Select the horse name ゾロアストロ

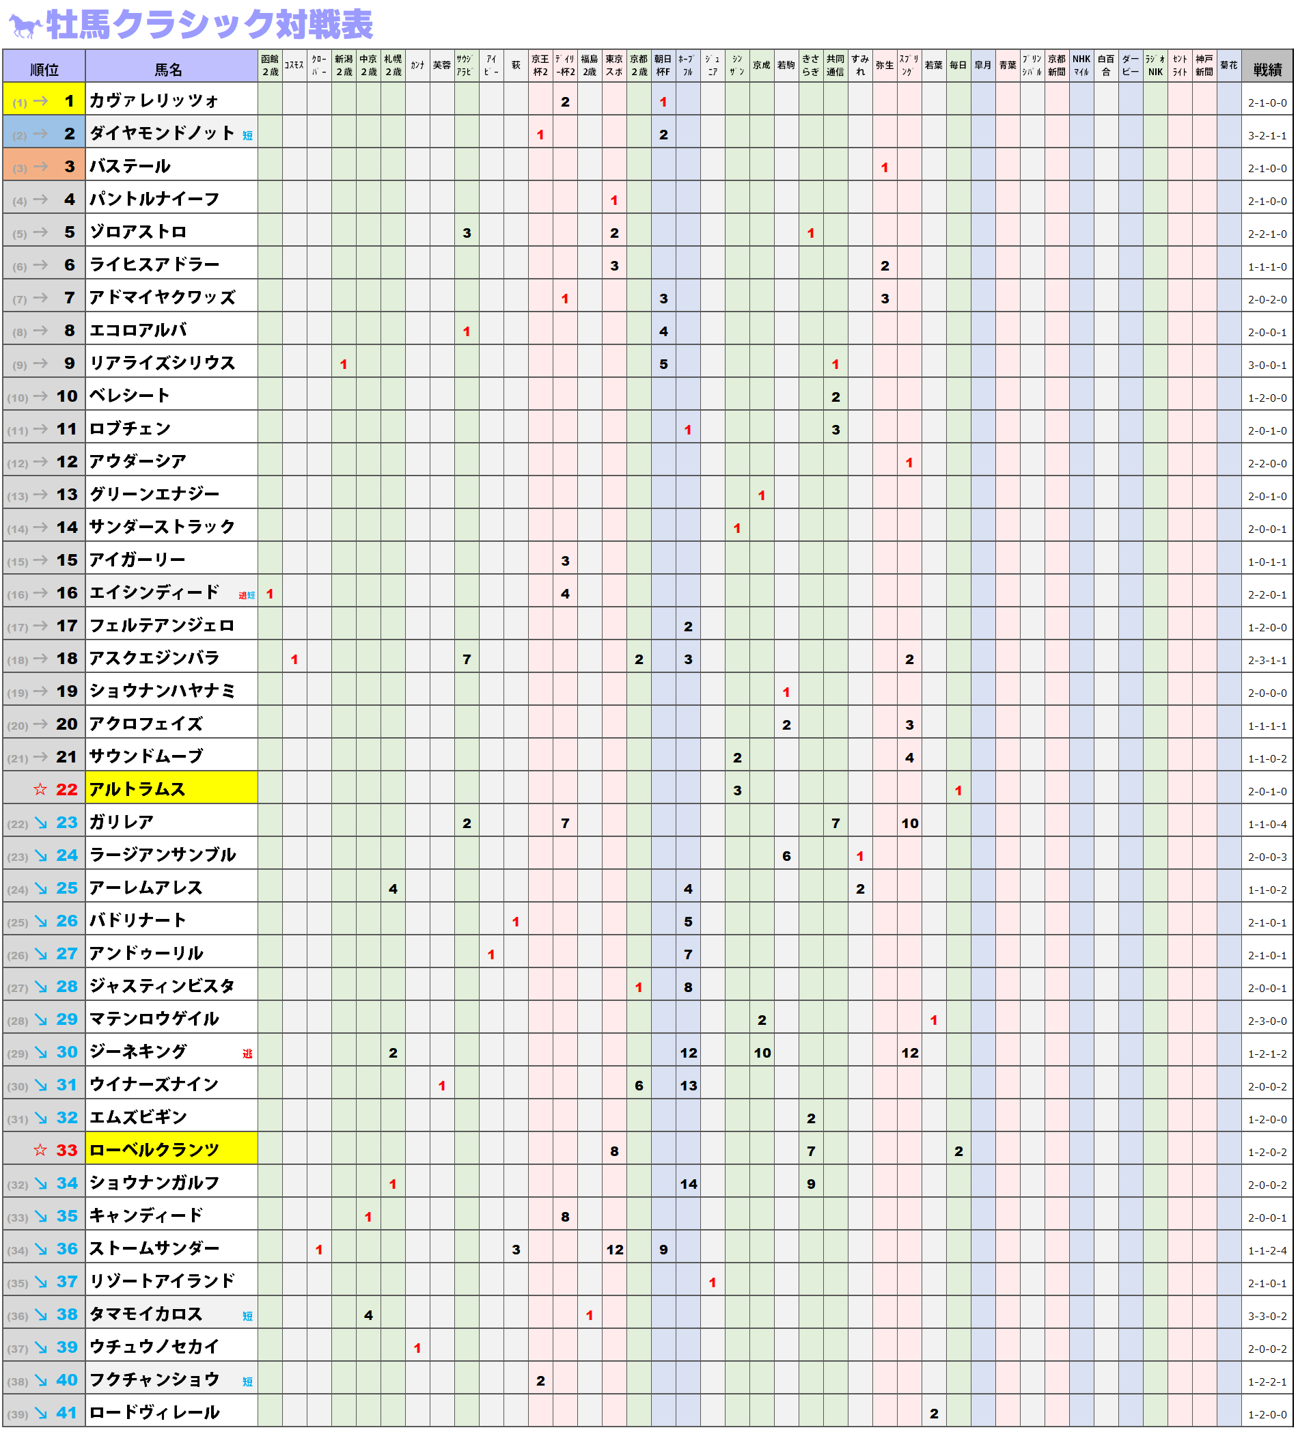tap(138, 232)
